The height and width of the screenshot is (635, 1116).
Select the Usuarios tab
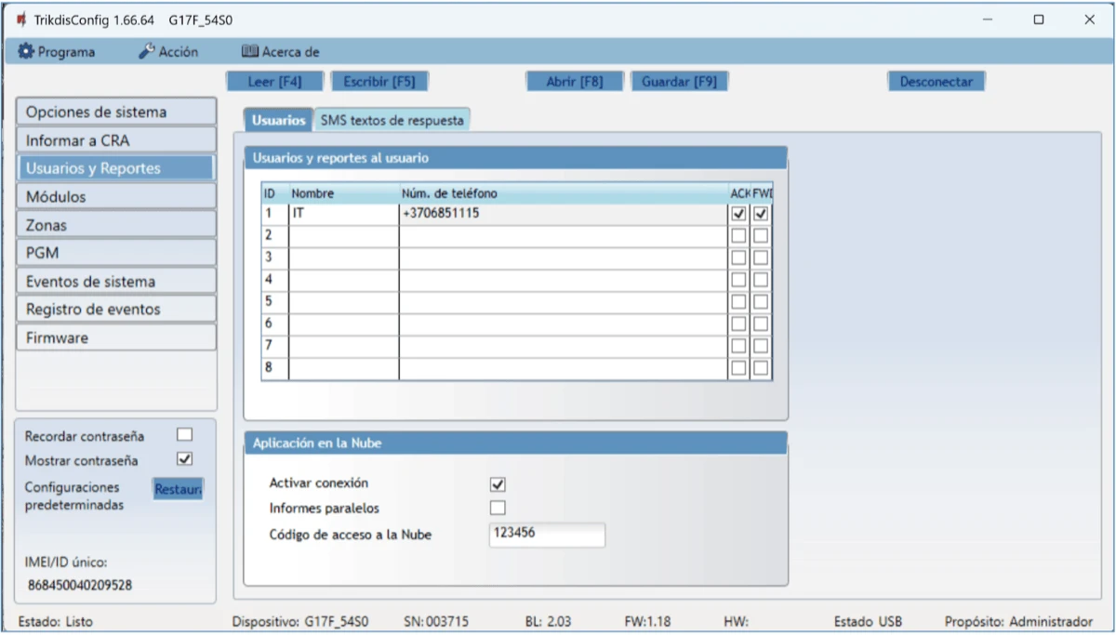[x=278, y=120]
